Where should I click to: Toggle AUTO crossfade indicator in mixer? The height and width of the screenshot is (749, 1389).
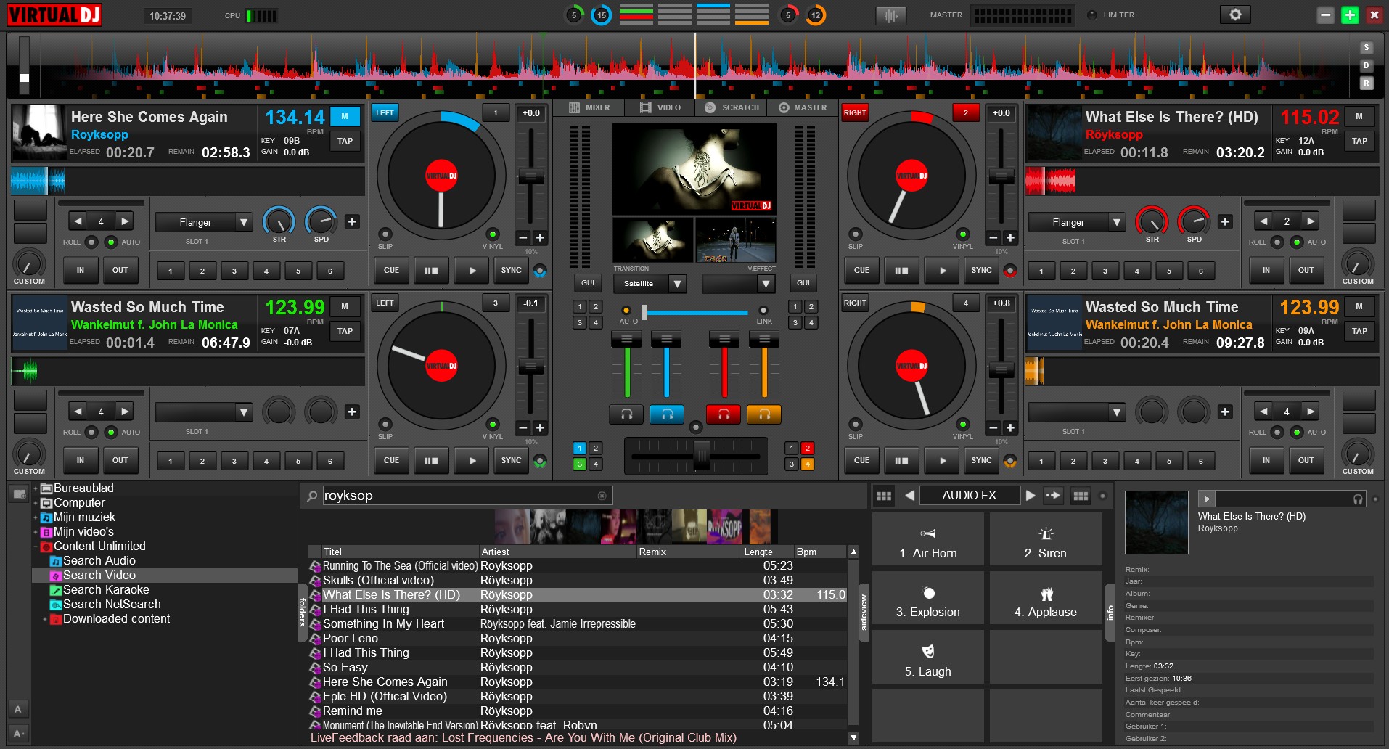pos(626,311)
